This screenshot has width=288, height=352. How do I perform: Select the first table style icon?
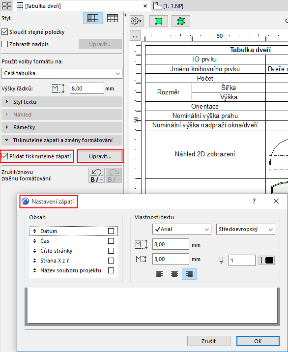(93, 18)
